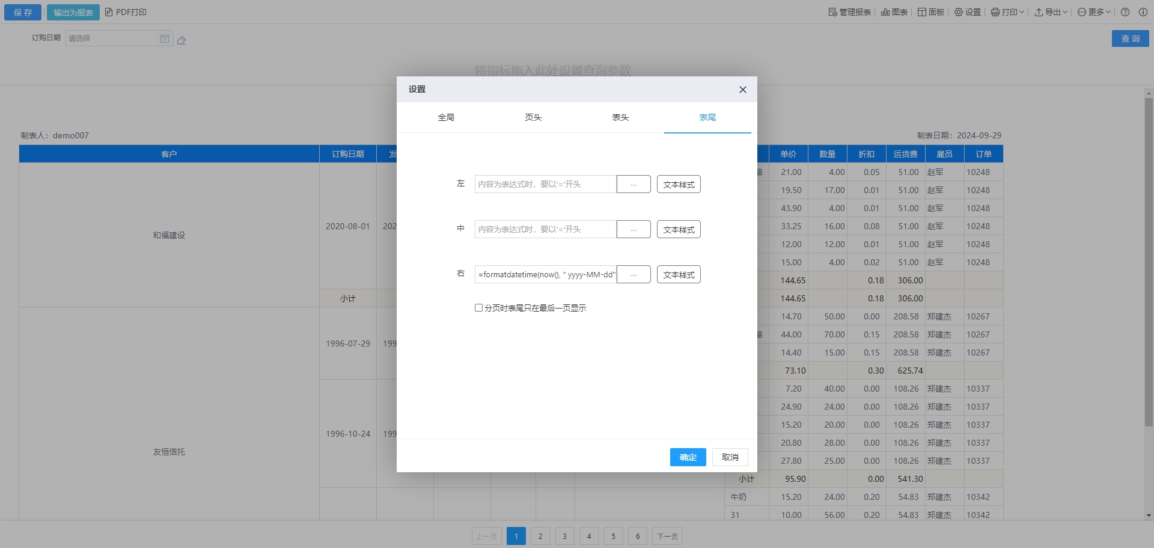The width and height of the screenshot is (1154, 548).
Task: Click 文本样式 for the 右 field
Action: (x=679, y=275)
